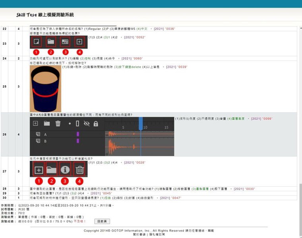
Task: Click the plus icon labeled 1 in question 27
Action: pyautogui.click(x=39, y=170)
